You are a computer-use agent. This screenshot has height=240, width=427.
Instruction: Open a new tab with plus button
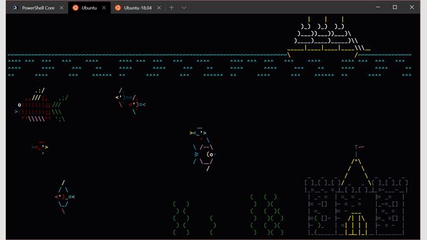point(172,8)
